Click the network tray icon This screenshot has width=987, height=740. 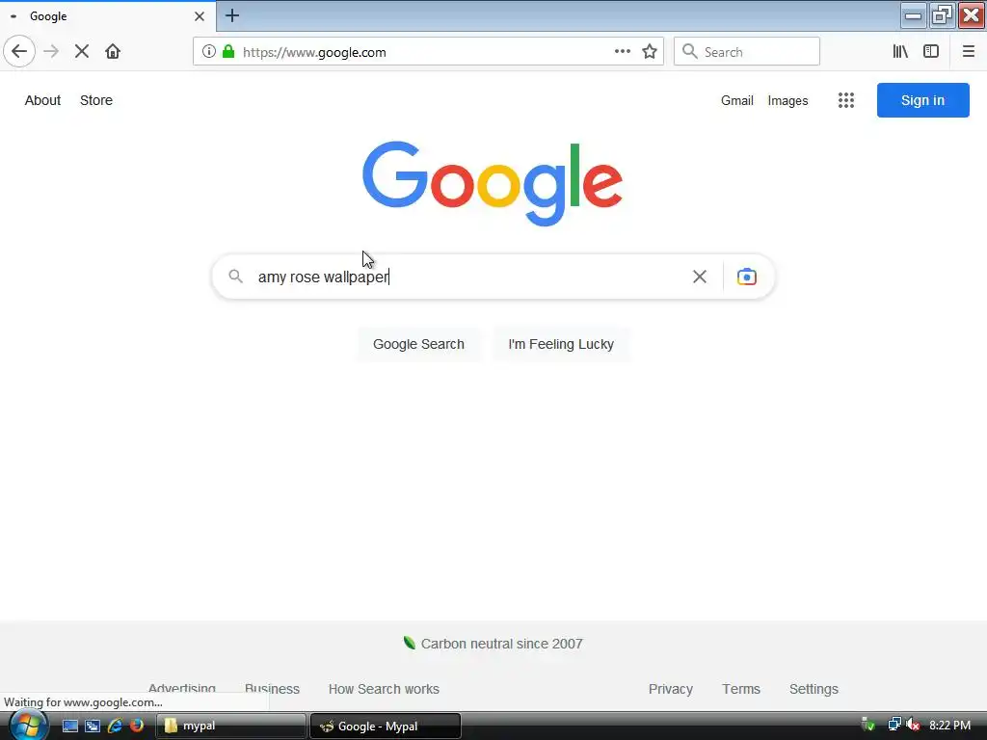(894, 725)
